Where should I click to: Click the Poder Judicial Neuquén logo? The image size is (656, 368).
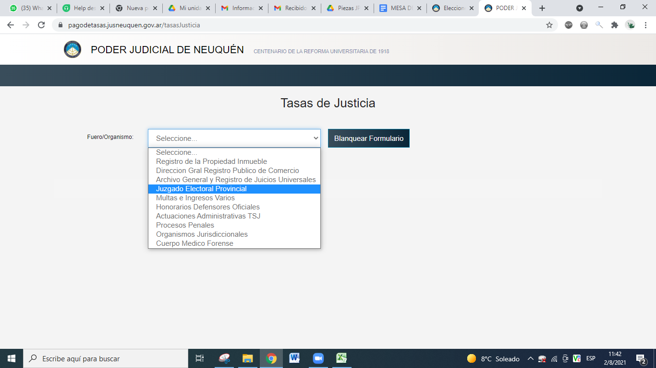point(73,50)
